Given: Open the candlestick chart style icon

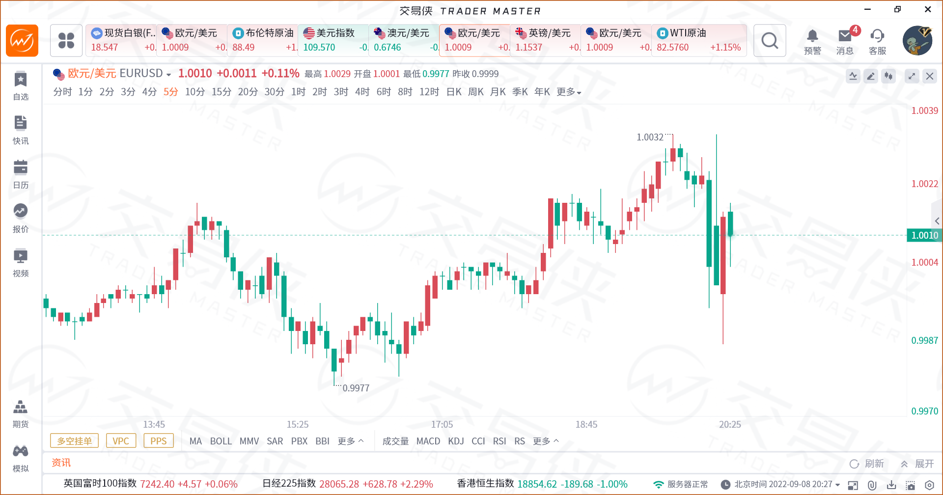Looking at the screenshot, I should tap(888, 76).
